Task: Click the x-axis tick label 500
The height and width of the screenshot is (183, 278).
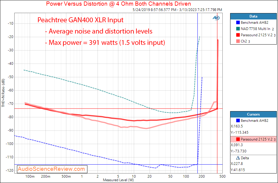Action: tap(222, 176)
